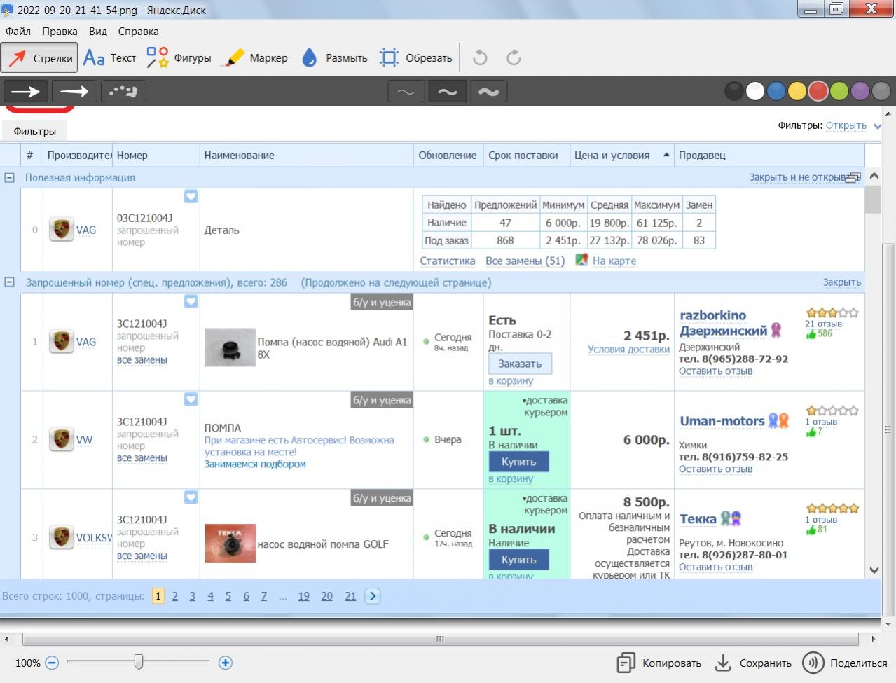Screen dimensions: 896x683
Task: Click the page vertical scrollbar down arrow
Action: point(874,570)
